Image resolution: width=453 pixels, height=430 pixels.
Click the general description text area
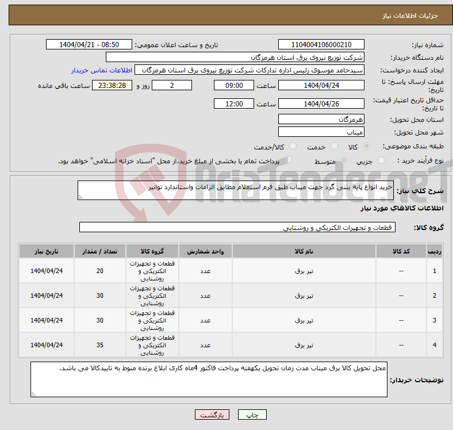point(236,190)
